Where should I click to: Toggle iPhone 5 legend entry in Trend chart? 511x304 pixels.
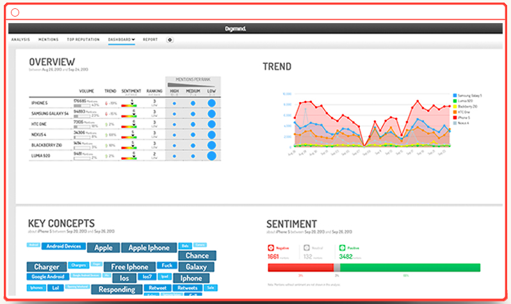coord(462,118)
